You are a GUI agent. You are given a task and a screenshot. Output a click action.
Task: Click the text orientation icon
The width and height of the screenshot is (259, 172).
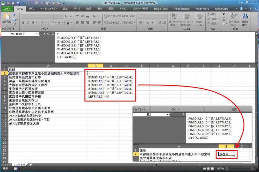pos(95,16)
